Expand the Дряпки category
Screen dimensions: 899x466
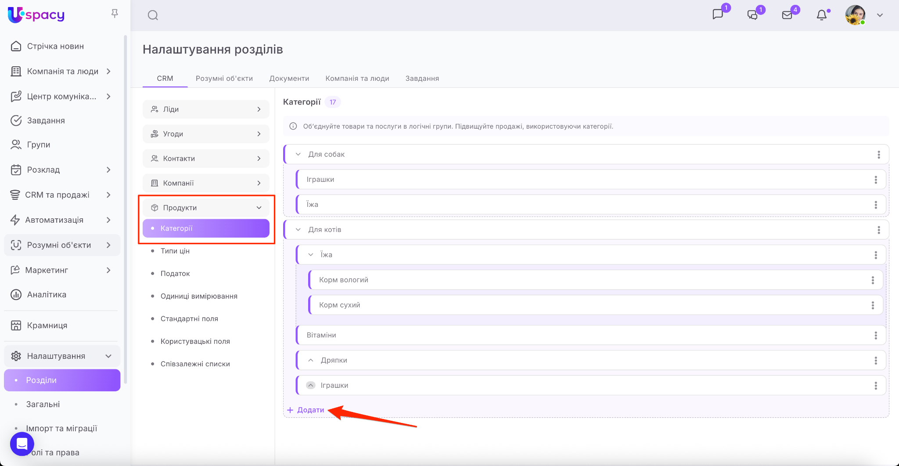(311, 360)
